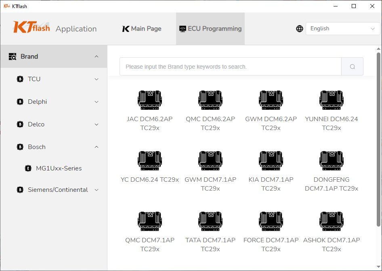Select MG1Uxx-Series under Bosch
The image size is (382, 271).
point(54,168)
